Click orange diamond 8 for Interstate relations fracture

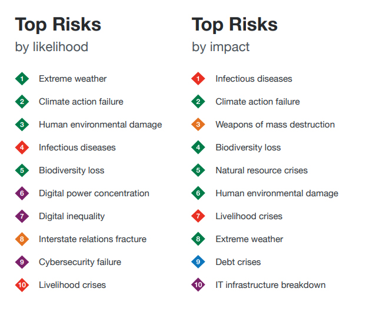[x=22, y=239]
